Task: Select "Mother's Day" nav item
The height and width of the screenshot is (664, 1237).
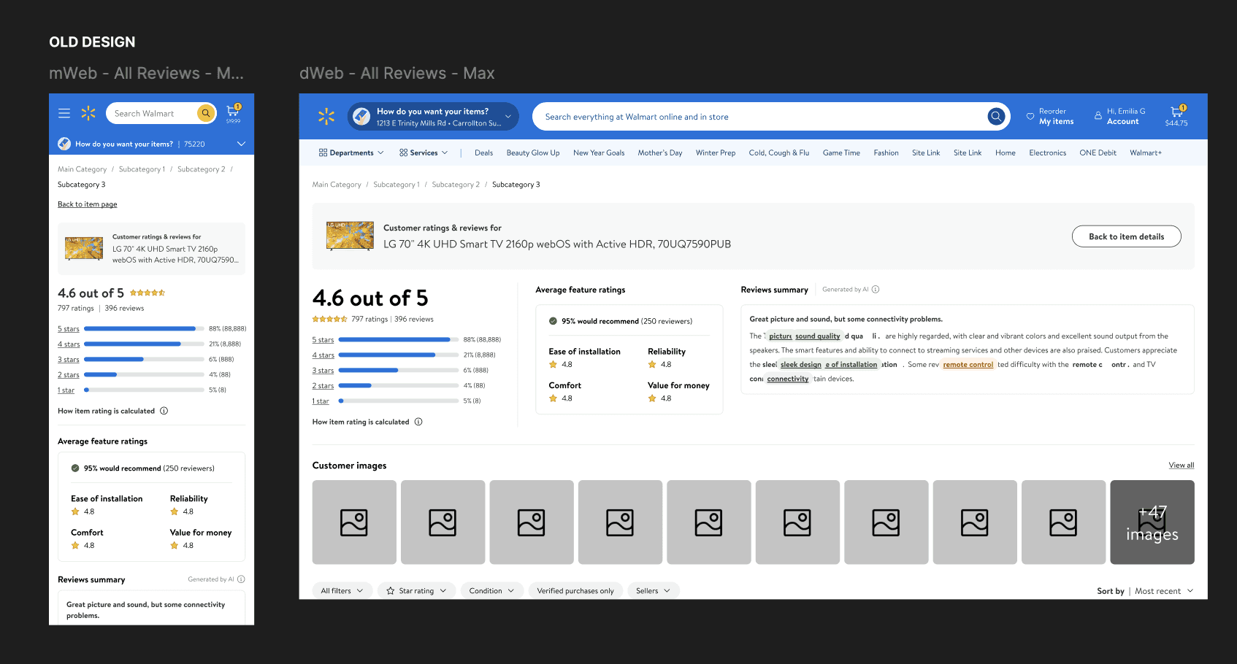Action: pyautogui.click(x=660, y=153)
